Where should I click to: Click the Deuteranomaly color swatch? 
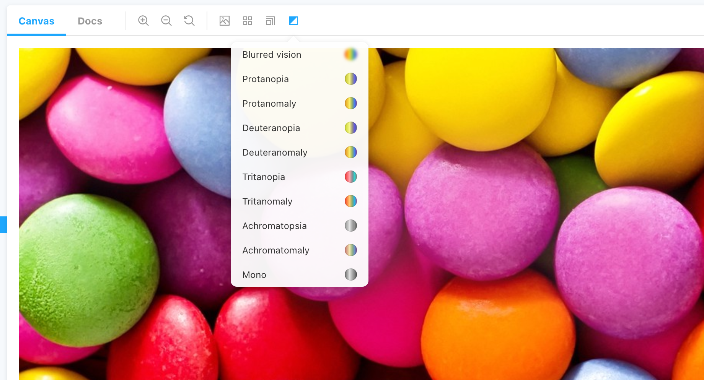pyautogui.click(x=351, y=152)
